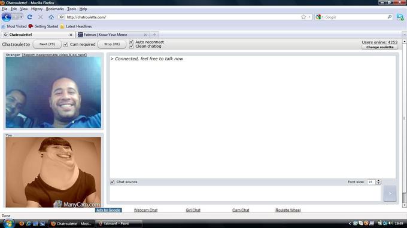Open the Getting Started bookmark

tap(43, 26)
